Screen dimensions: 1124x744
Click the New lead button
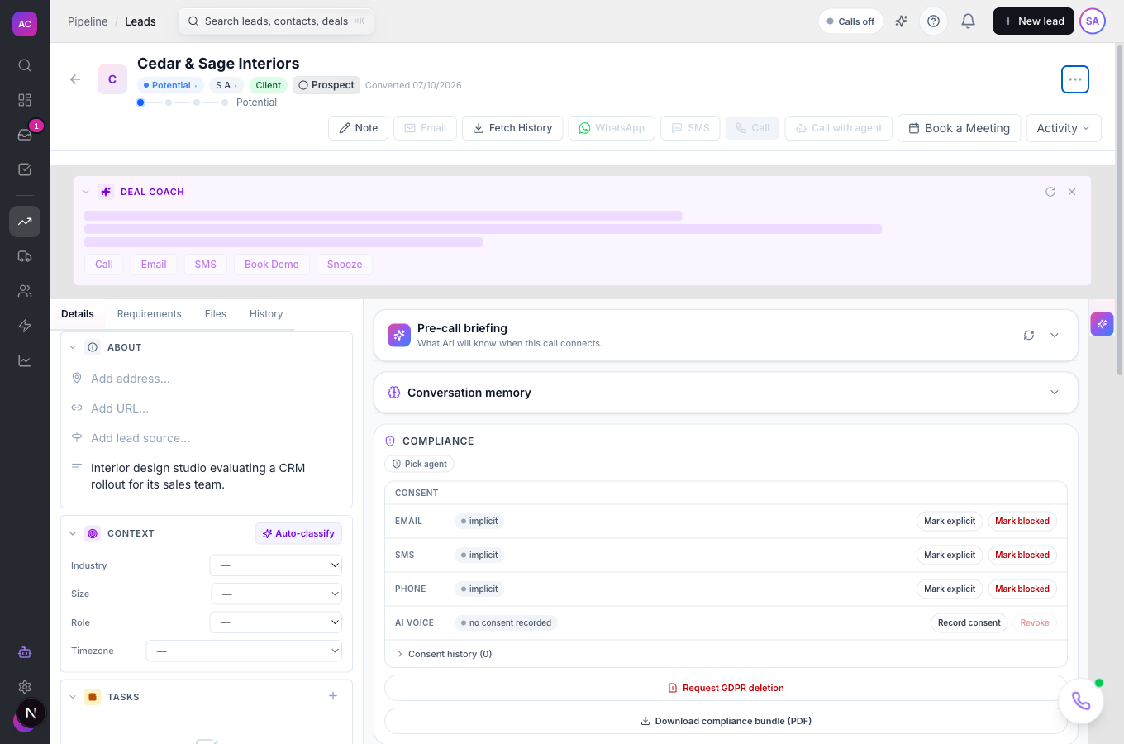tap(1033, 21)
